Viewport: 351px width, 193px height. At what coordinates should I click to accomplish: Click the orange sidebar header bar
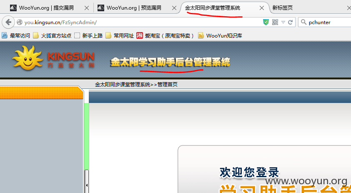click(41, 93)
